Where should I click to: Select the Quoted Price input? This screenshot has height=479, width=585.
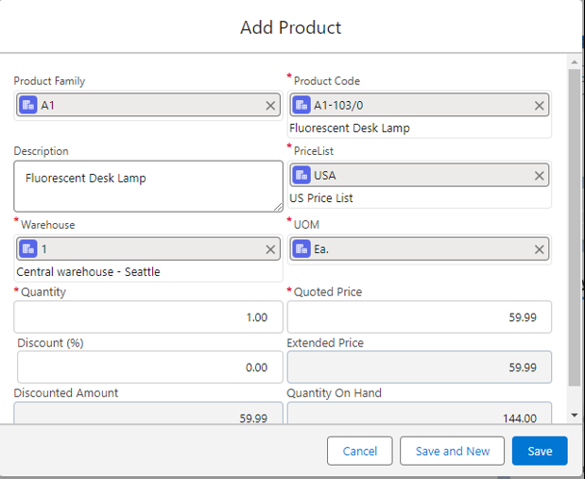[x=419, y=317]
